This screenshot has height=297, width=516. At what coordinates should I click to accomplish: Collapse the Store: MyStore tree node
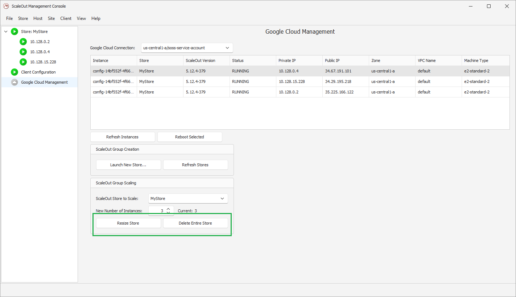click(x=6, y=32)
